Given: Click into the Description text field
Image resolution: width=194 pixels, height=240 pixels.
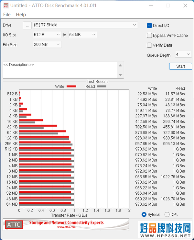Looking at the screenshot, I should [x=60, y=70].
